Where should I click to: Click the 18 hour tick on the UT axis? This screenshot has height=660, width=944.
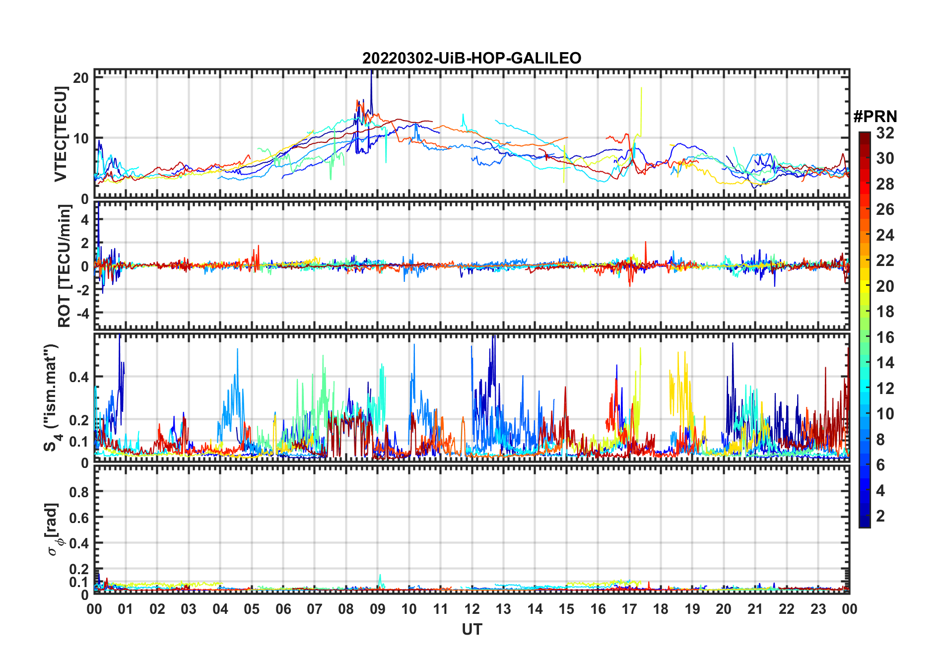point(661,609)
